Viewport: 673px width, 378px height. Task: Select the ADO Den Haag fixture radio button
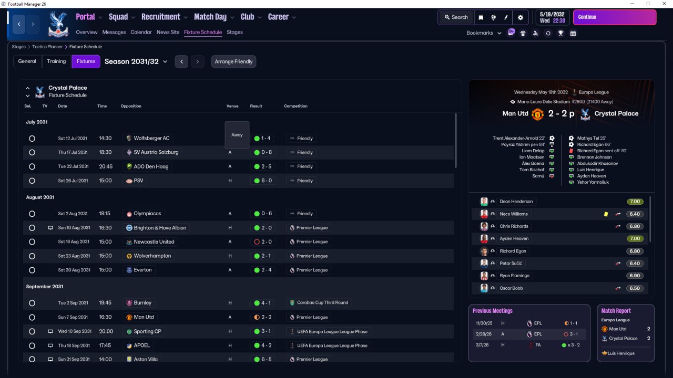pos(32,166)
